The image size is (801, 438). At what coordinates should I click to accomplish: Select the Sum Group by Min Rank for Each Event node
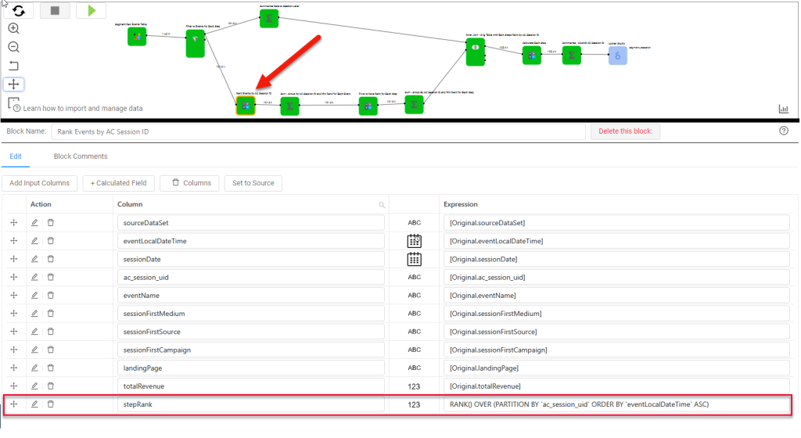tap(289, 106)
